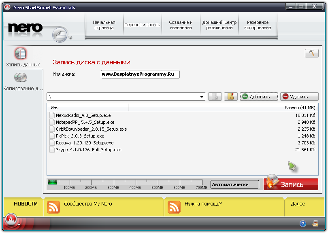Image resolution: width=328 pixels, height=233 pixels.
Task: Switch to the Перенос и запись tab
Action: 142,25
